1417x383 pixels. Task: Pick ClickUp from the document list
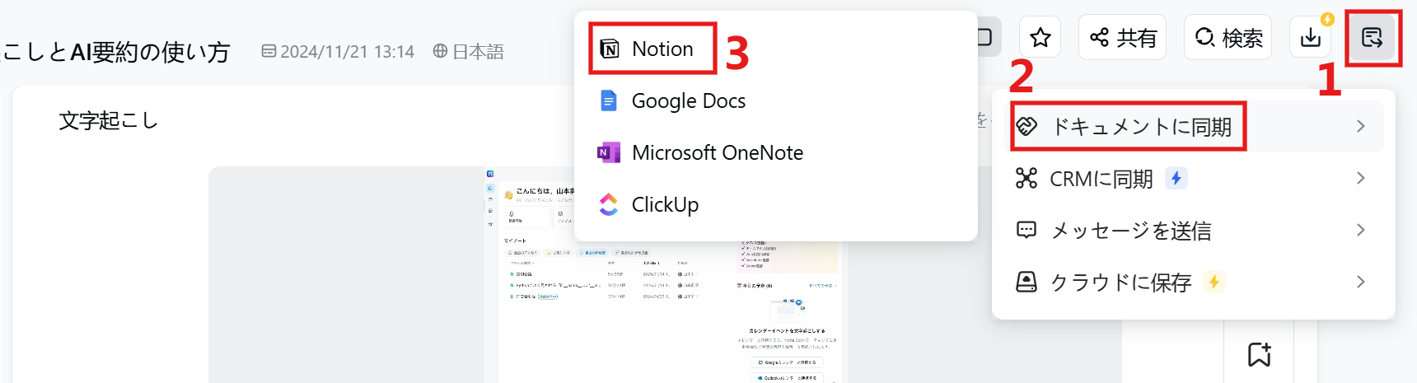[776, 204]
